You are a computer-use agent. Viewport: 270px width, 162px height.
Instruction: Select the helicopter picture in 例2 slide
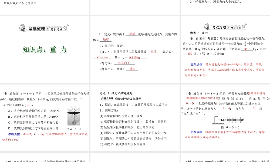pos(74,116)
